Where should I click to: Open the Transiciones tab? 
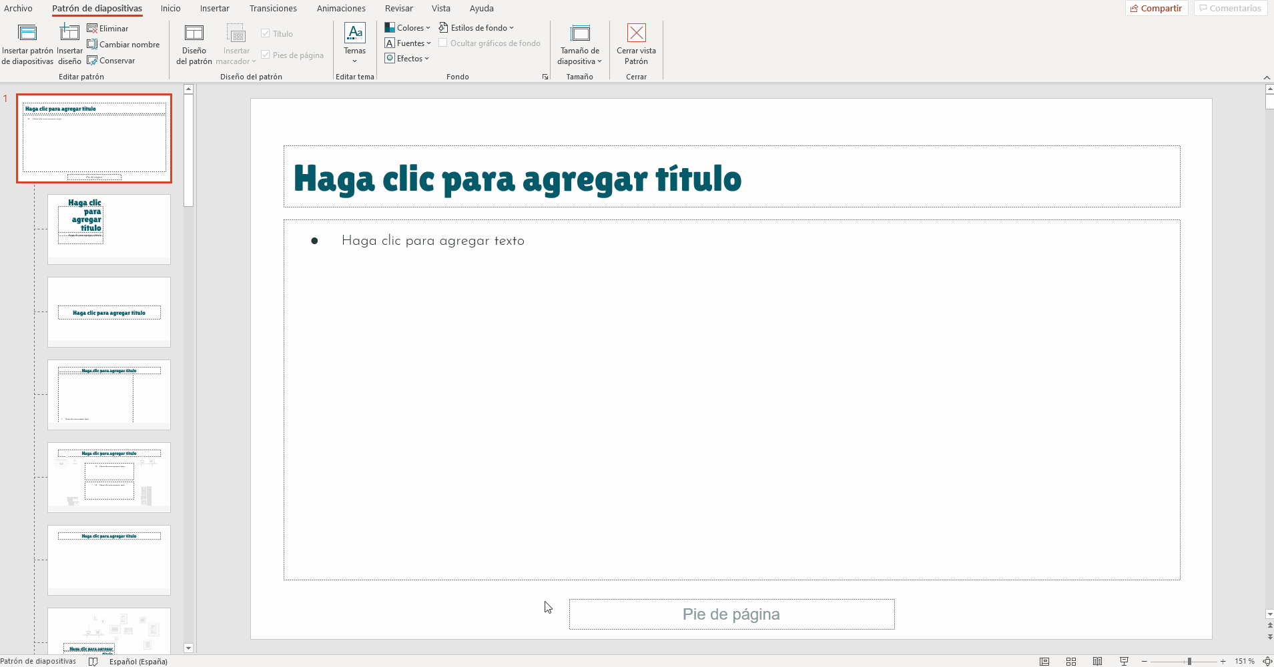[x=273, y=8]
